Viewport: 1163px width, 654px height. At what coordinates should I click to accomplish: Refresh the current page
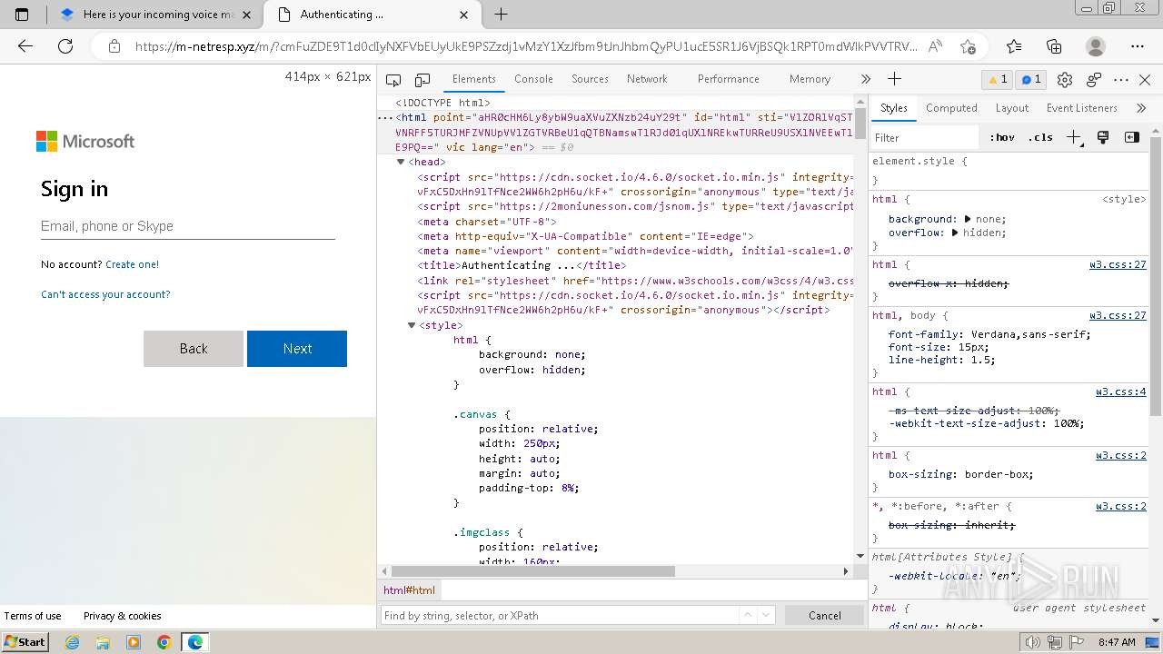65,46
